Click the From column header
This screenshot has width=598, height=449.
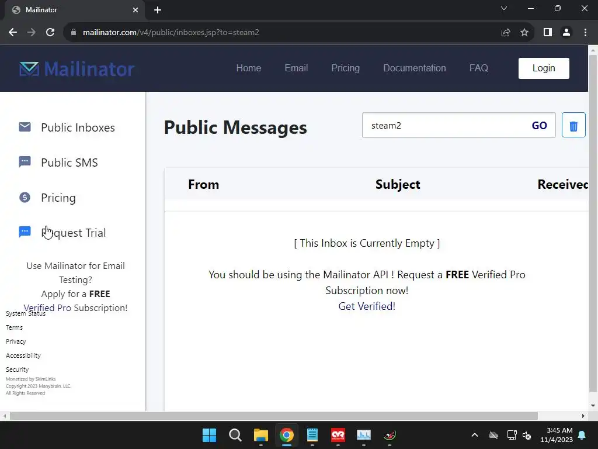(204, 184)
